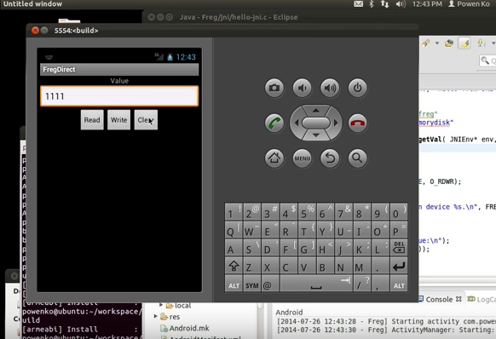
Task: Expand the res folder in Eclipse tree
Action: click(x=155, y=316)
